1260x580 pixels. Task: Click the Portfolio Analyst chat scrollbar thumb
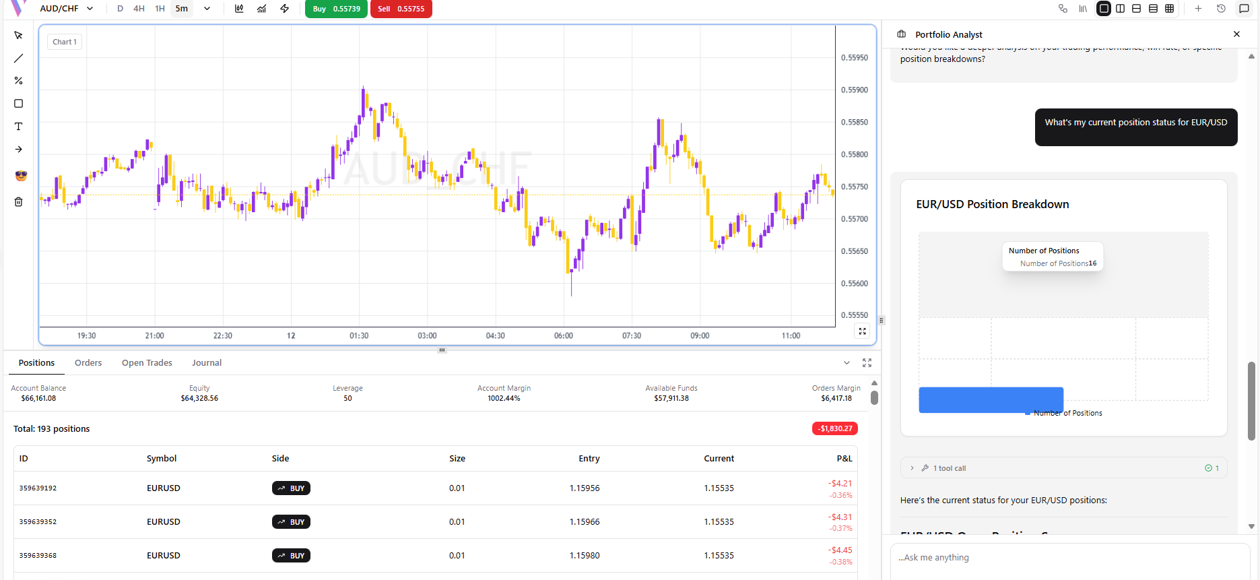(x=1251, y=401)
